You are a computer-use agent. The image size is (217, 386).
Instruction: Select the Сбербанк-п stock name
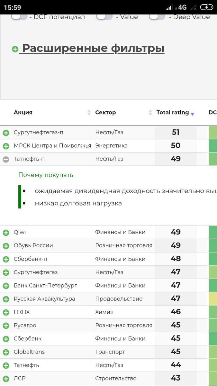pos(31,259)
